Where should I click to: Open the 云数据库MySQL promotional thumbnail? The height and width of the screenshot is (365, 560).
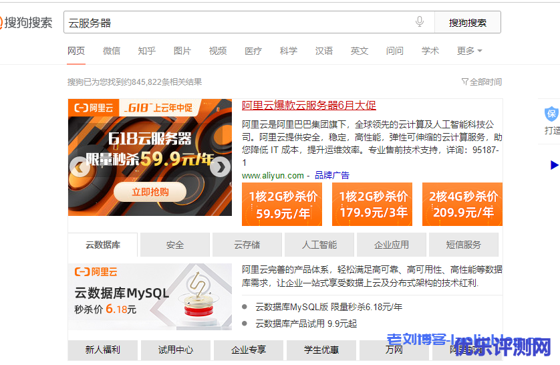point(150,297)
